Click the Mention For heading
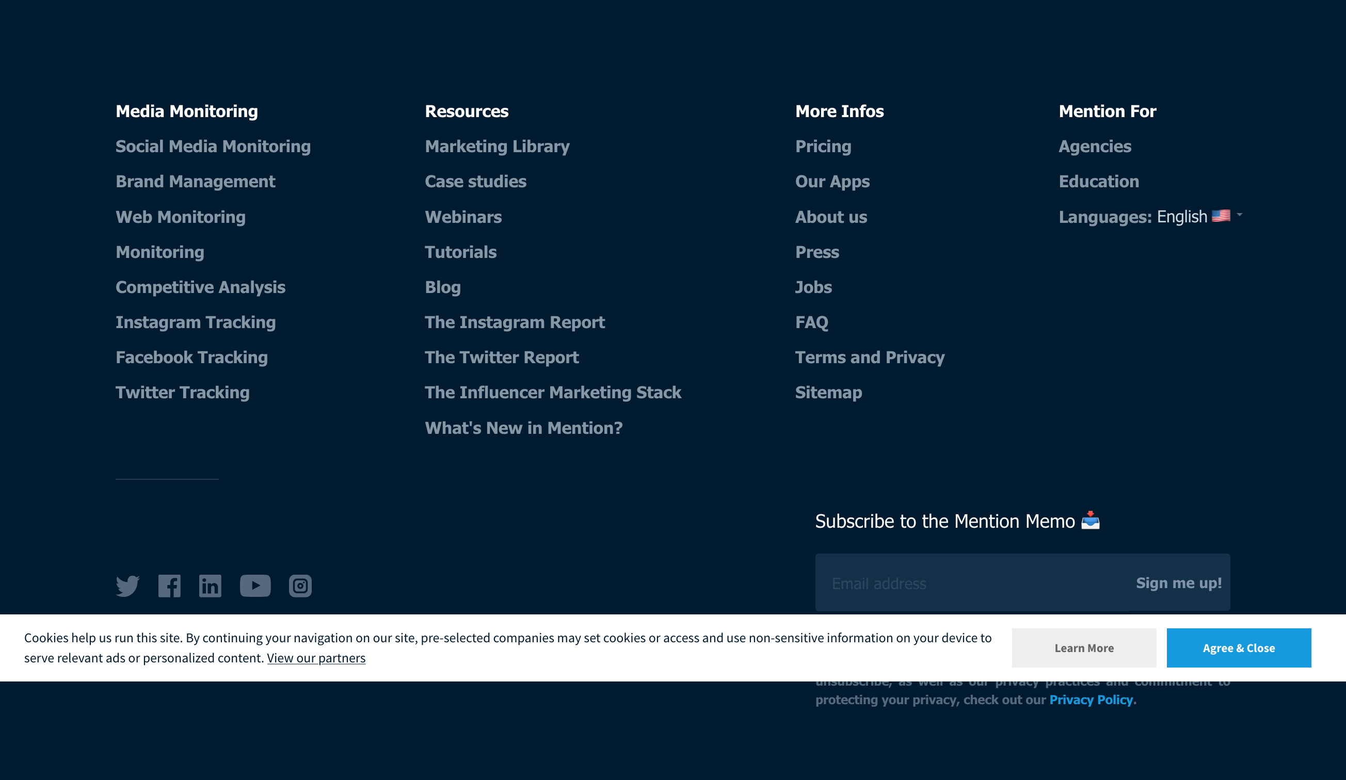 tap(1107, 111)
